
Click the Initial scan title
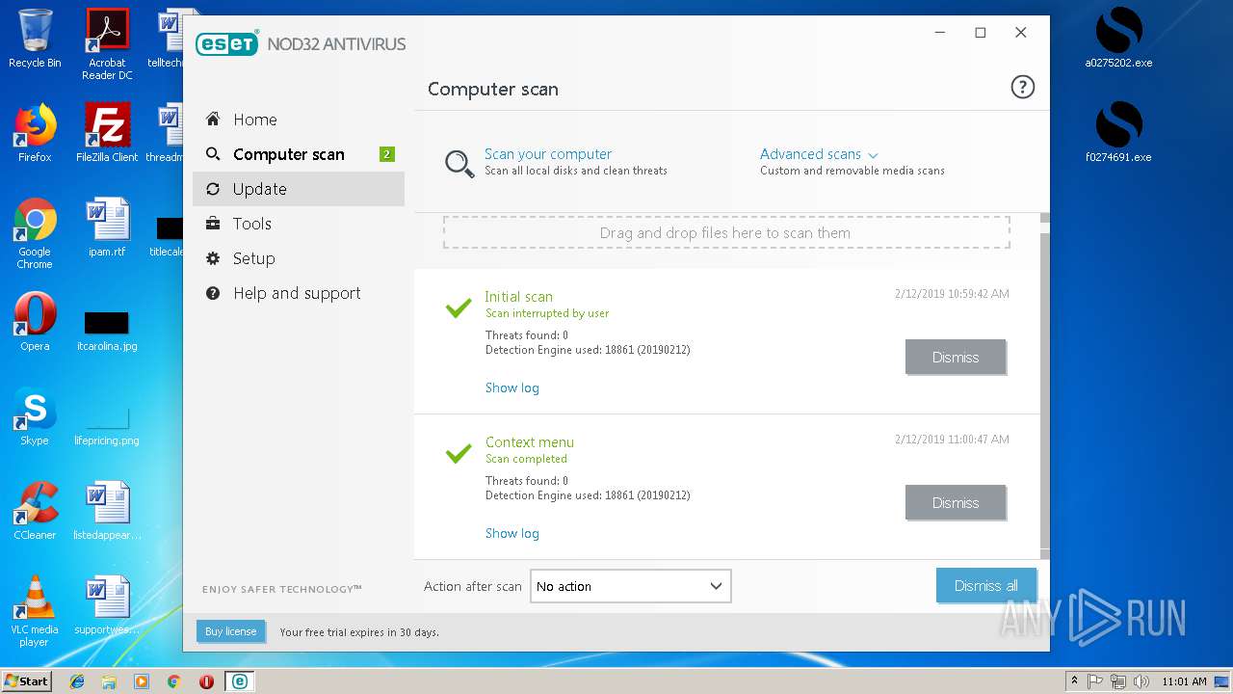click(x=518, y=297)
